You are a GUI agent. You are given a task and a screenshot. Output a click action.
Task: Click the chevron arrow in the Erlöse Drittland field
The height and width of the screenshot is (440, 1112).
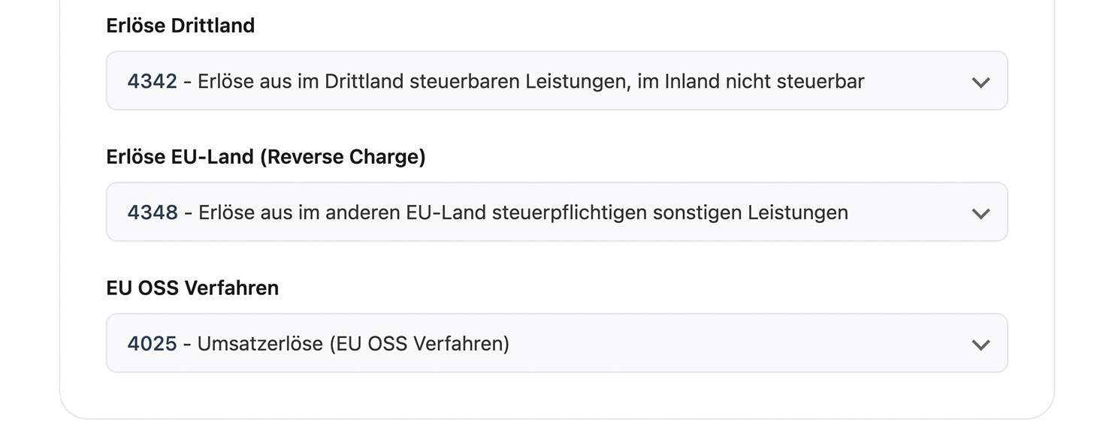(981, 82)
